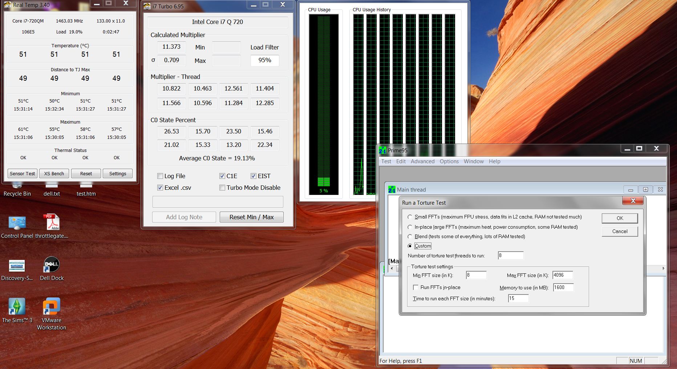Click the Sensor Test button in Real Temp

pyautogui.click(x=23, y=173)
